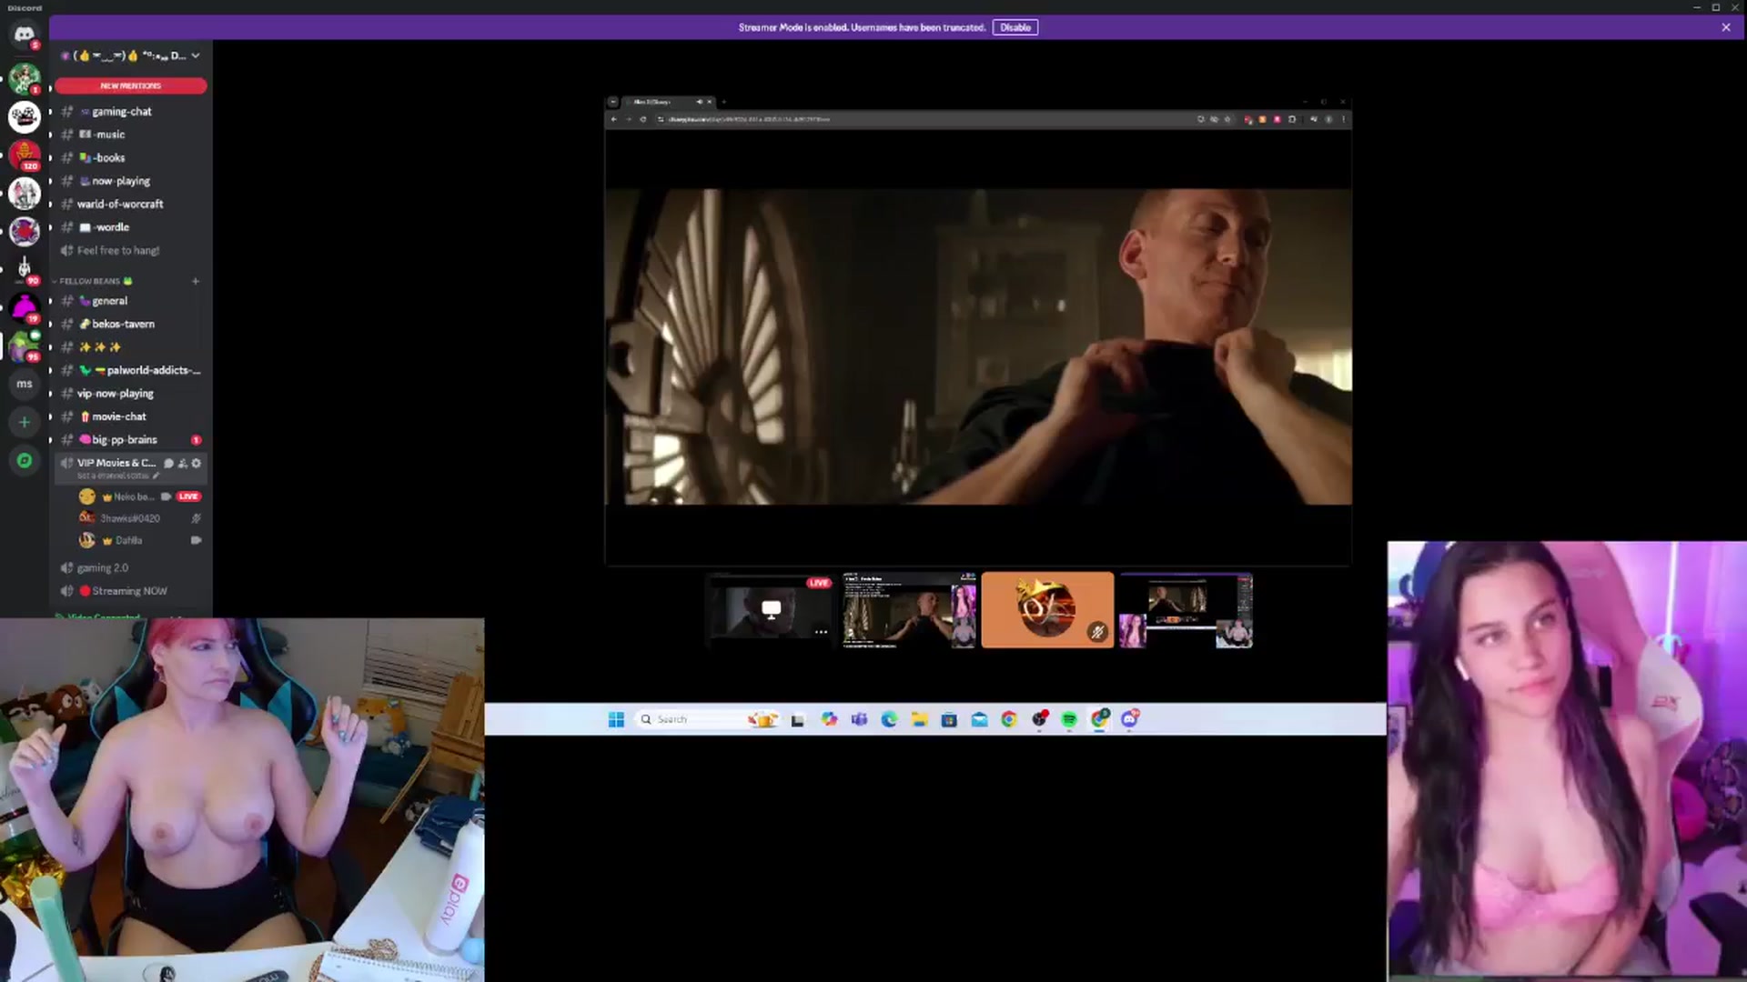Open the palworld-addicts channel
Screen dimensions: 1747x982
[131, 370]
